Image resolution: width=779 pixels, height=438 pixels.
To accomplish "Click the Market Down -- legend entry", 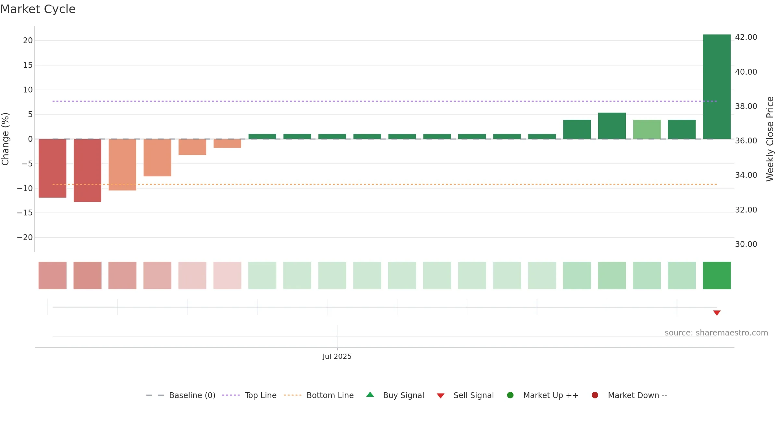I will [629, 395].
